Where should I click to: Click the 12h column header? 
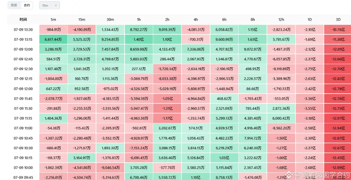tap(281, 20)
